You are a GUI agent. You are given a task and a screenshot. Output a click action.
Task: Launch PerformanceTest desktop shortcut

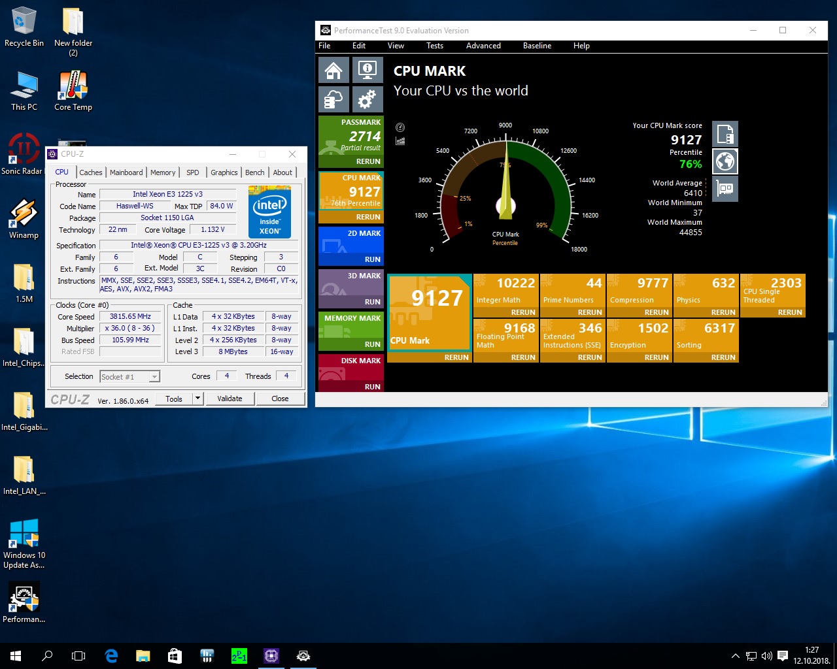tap(24, 602)
